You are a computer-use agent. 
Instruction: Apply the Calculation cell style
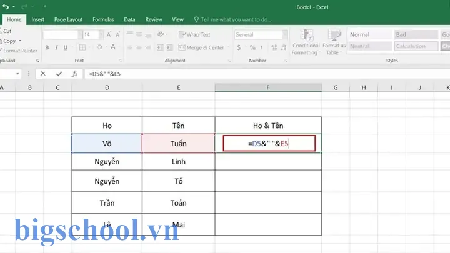[x=416, y=46]
